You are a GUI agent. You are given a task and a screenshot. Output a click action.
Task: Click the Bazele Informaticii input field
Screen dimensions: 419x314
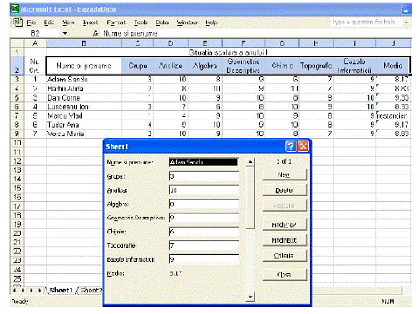[x=204, y=259]
